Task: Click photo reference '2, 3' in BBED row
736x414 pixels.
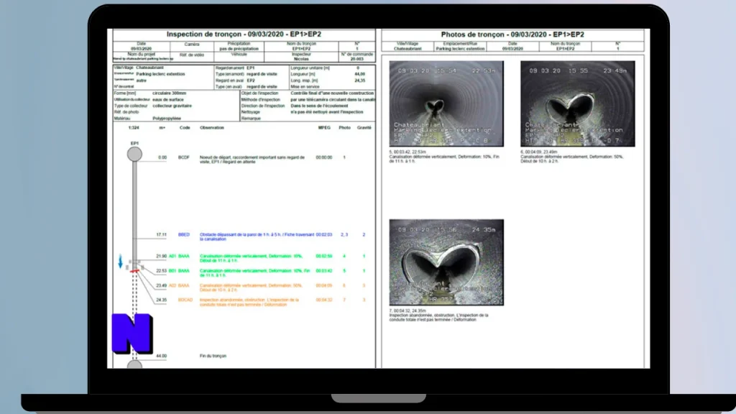Action: click(344, 235)
